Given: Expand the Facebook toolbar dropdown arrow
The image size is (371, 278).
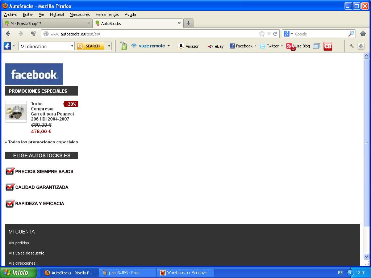Looking at the screenshot, I should (255, 46).
